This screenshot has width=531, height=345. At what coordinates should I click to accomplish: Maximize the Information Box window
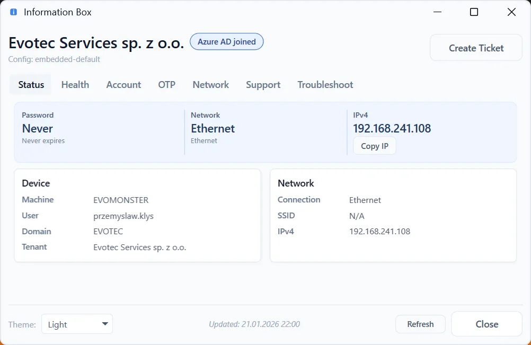click(x=474, y=12)
